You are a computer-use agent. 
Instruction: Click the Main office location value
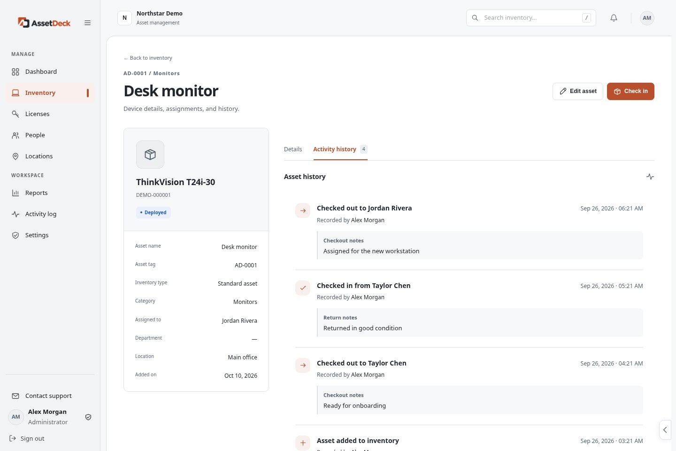coord(243,358)
